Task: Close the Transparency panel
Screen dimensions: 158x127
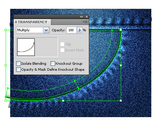Action: click(x=87, y=17)
